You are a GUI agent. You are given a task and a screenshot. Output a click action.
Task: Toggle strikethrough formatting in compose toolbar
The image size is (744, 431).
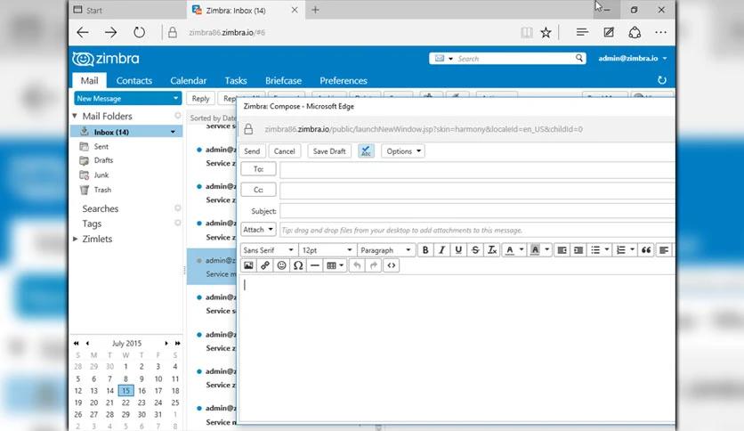475,250
